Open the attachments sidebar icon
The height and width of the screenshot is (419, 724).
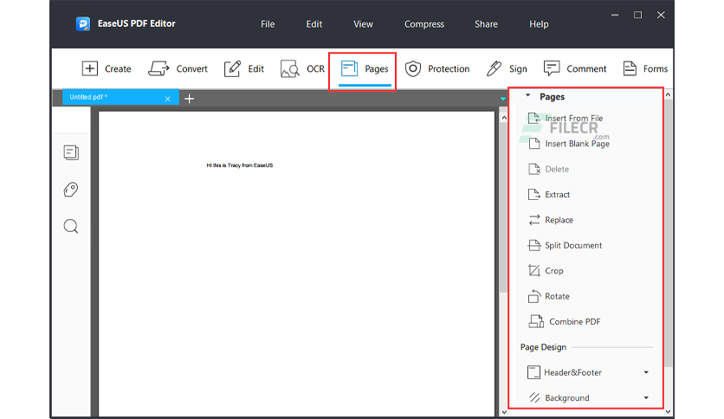pos(71,190)
